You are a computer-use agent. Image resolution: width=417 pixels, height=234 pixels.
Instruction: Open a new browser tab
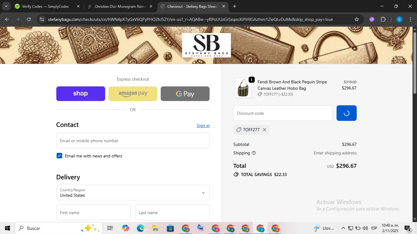[x=234, y=6]
